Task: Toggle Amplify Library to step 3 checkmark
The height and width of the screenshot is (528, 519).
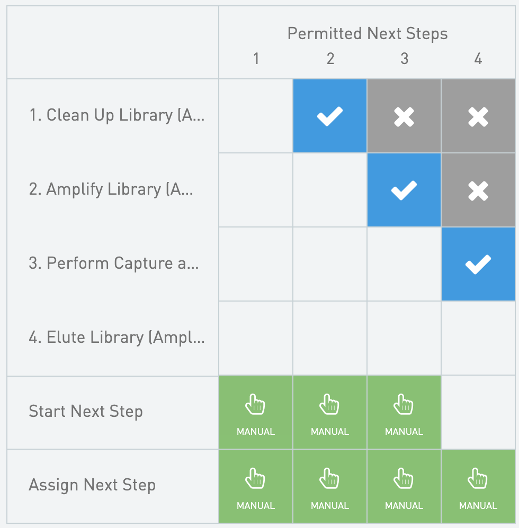Action: click(x=404, y=190)
